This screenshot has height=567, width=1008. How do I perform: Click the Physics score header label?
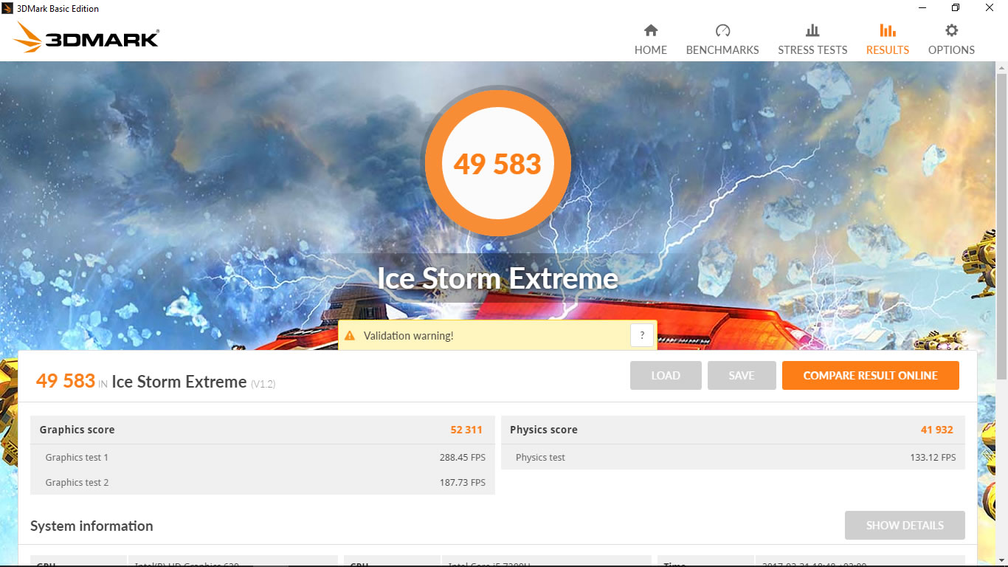coord(544,430)
